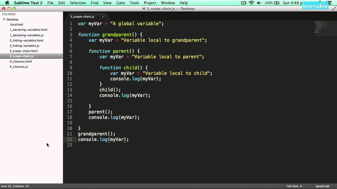The width and height of the screenshot is (337, 189).
Task: Open the View menu
Action: point(107,3)
